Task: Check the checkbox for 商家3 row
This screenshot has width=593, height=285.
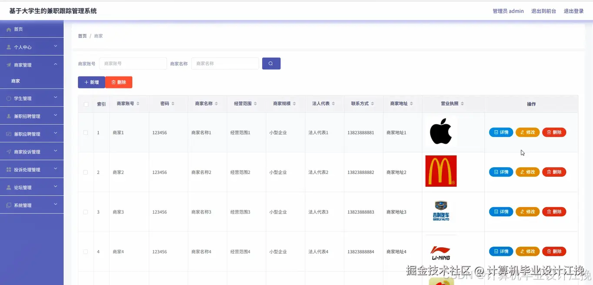Action: [x=85, y=211]
